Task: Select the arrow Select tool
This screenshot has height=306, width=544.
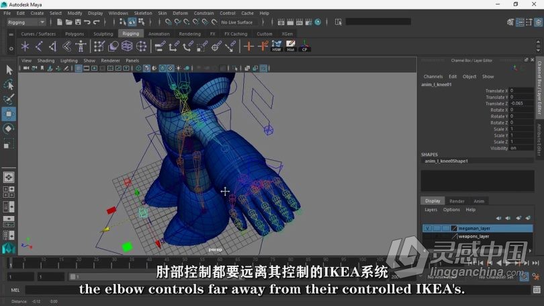Action: pos(9,70)
